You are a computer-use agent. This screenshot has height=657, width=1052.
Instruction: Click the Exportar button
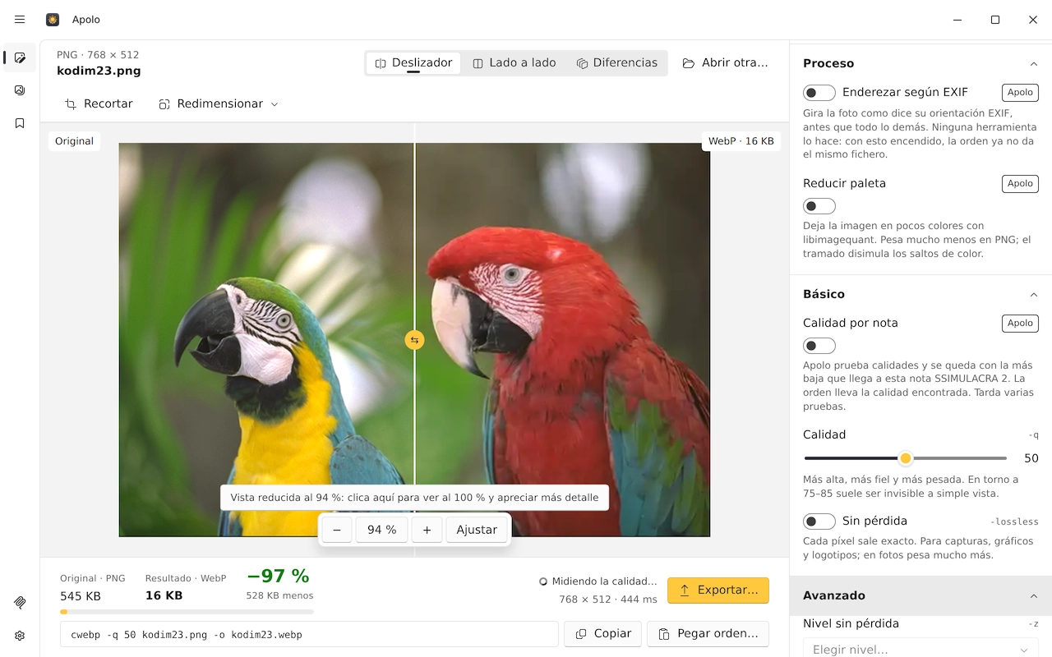(x=718, y=590)
